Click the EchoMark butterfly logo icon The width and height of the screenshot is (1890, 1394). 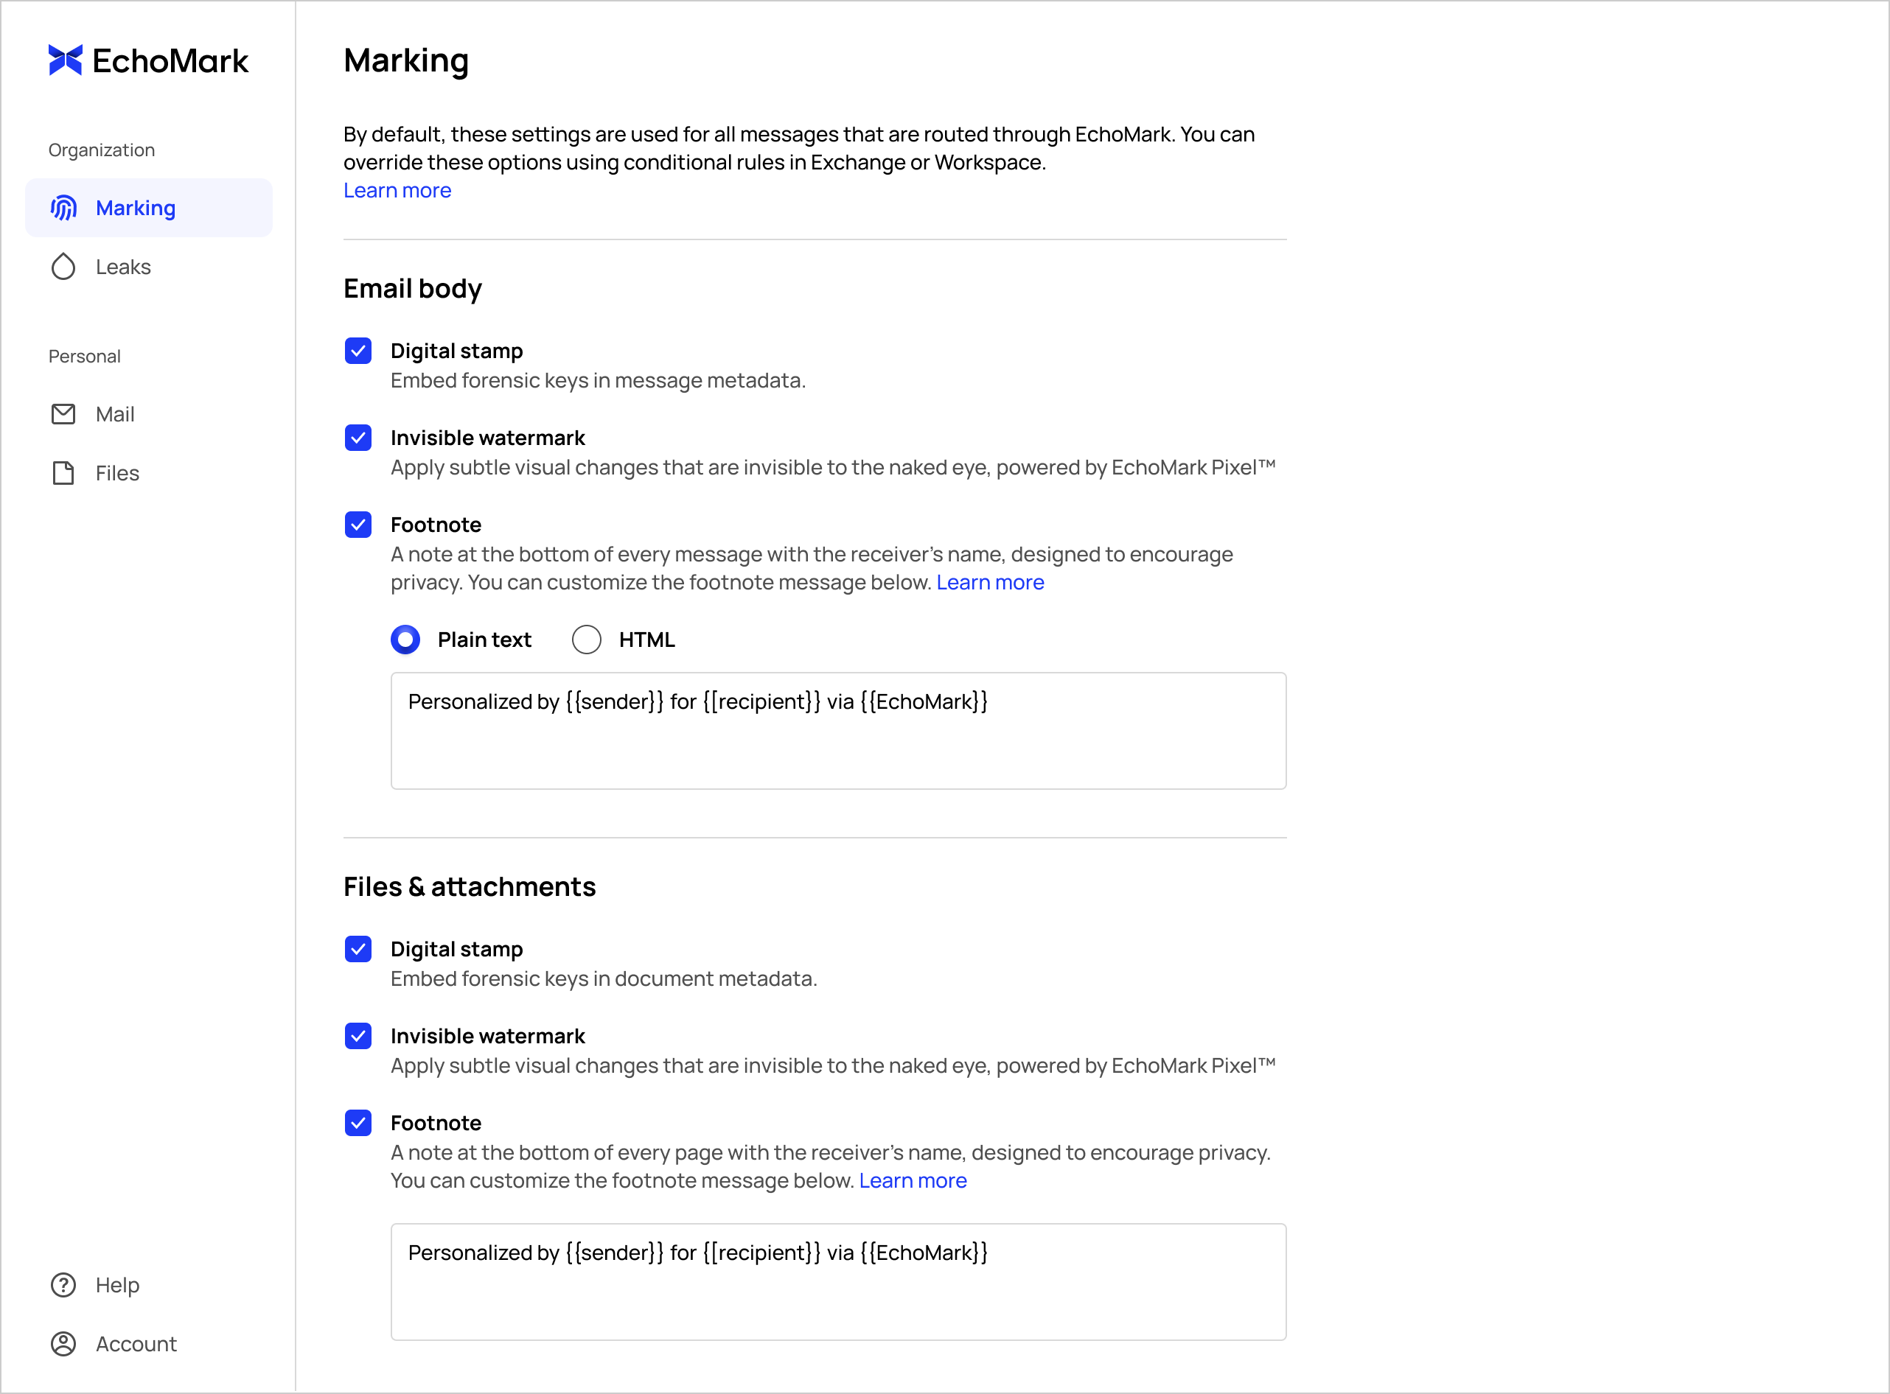(65, 60)
